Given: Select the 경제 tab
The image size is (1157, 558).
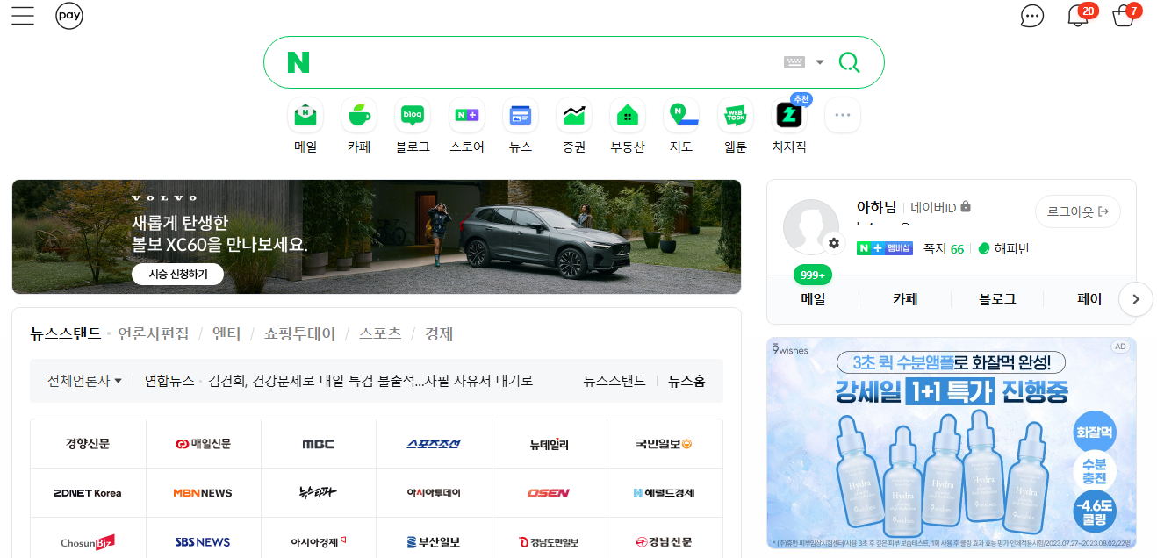Looking at the screenshot, I should tap(439, 333).
